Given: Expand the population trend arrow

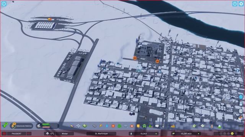Looking at the screenshot, I should [156, 134].
